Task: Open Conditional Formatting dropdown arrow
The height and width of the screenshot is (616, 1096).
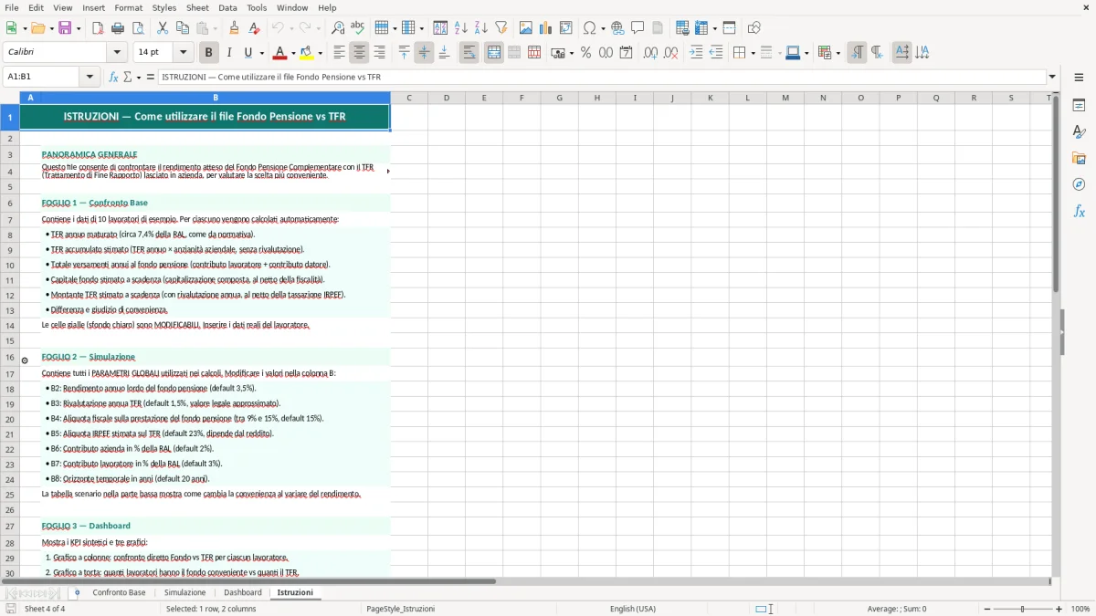Action: point(838,53)
